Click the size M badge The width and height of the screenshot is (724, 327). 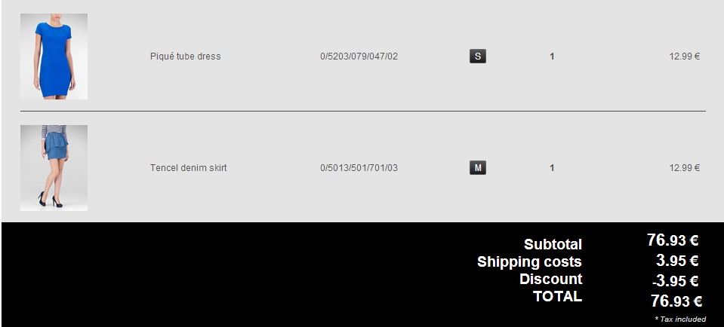(x=477, y=168)
